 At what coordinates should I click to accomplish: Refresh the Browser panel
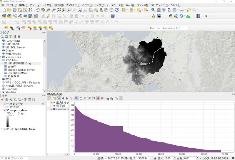click(x=6, y=36)
